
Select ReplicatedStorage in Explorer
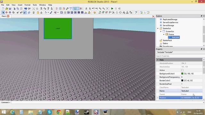click(x=170, y=19)
